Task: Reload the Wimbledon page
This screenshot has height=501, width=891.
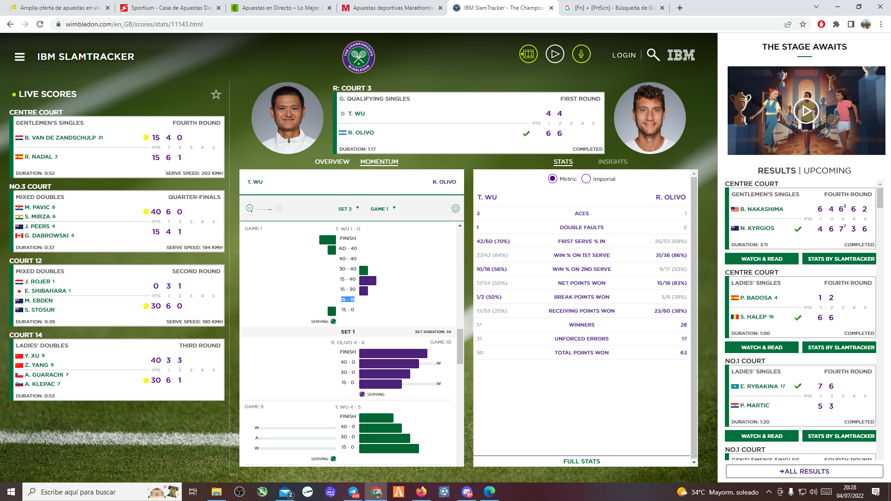Action: 40,24
